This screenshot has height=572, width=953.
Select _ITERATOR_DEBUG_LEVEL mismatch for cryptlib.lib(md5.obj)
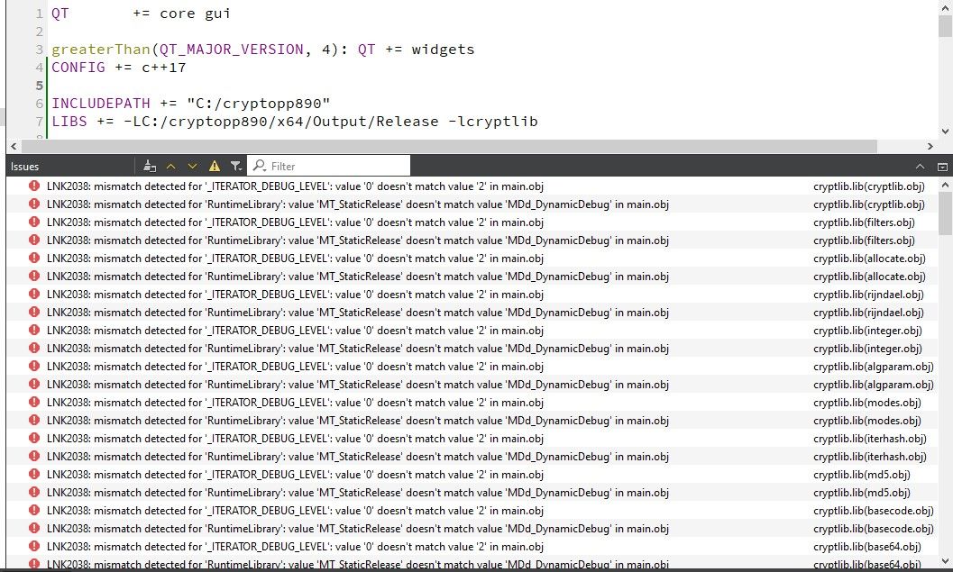tap(472, 474)
